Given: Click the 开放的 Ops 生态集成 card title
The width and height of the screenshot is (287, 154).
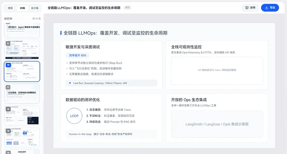Looking at the screenshot, I should pyautogui.click(x=189, y=100).
